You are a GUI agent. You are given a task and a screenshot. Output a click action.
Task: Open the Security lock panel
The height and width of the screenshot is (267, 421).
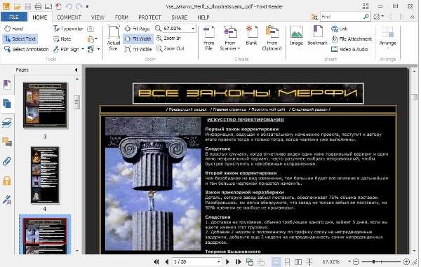click(x=7, y=180)
